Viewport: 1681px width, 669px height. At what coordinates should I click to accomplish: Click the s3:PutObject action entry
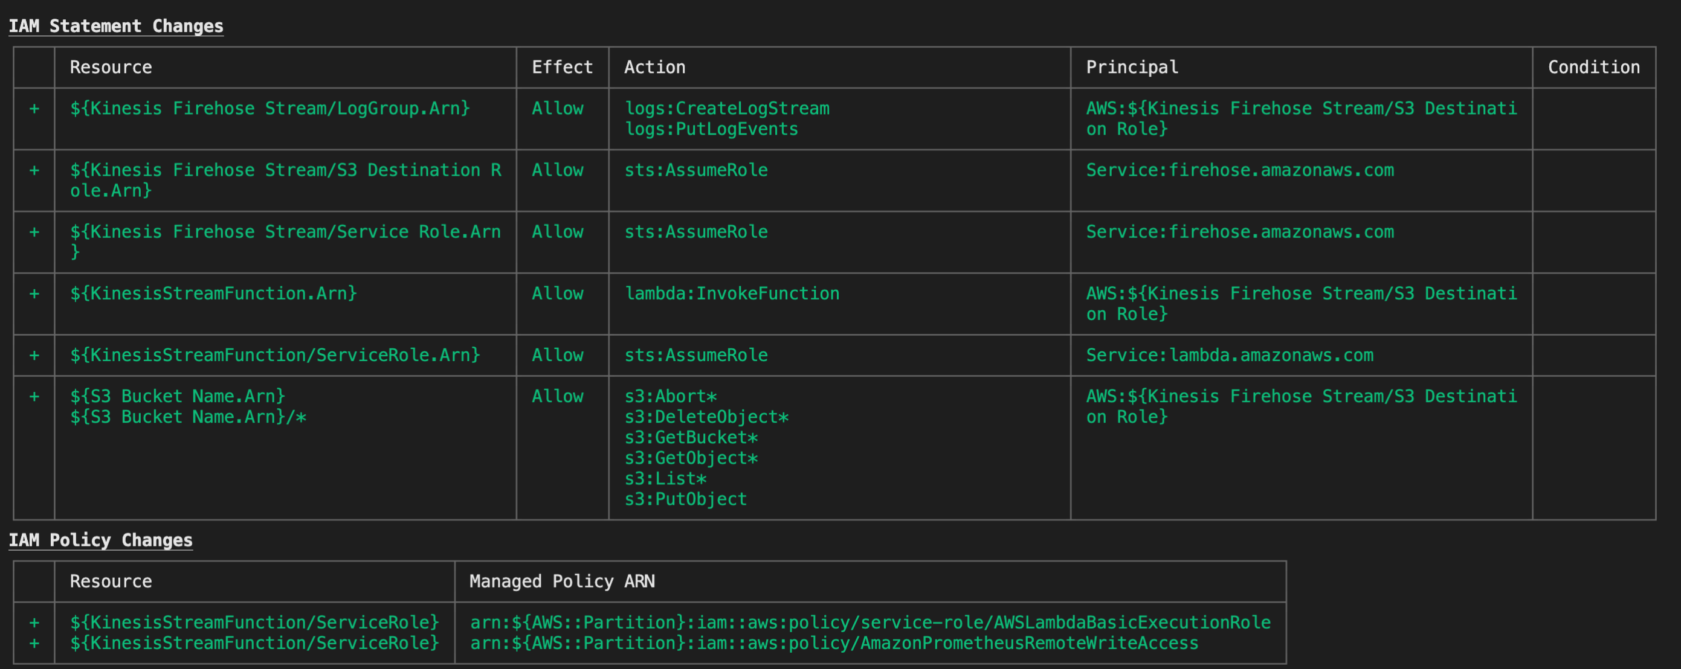click(x=686, y=499)
